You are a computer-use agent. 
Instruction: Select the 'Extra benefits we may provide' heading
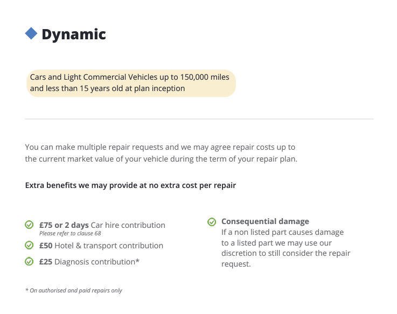point(130,185)
